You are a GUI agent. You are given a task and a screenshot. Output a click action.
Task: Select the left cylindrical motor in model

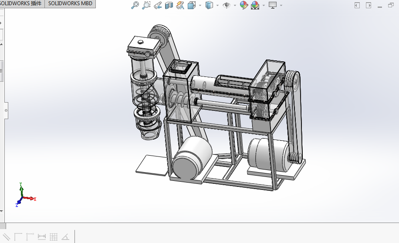pyautogui.click(x=191, y=157)
